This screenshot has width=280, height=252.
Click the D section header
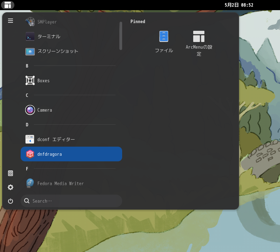click(27, 125)
